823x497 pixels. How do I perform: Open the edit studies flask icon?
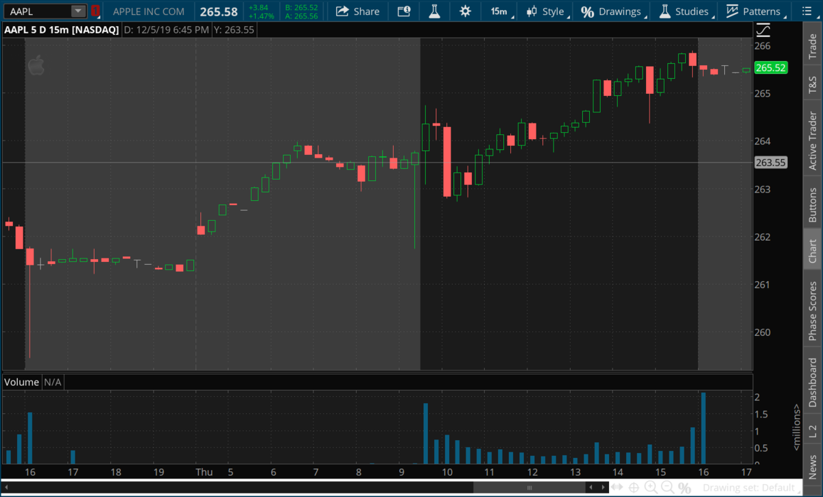pos(434,11)
